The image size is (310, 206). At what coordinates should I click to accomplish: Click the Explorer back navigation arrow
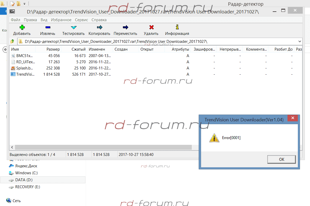[x=5, y=49]
